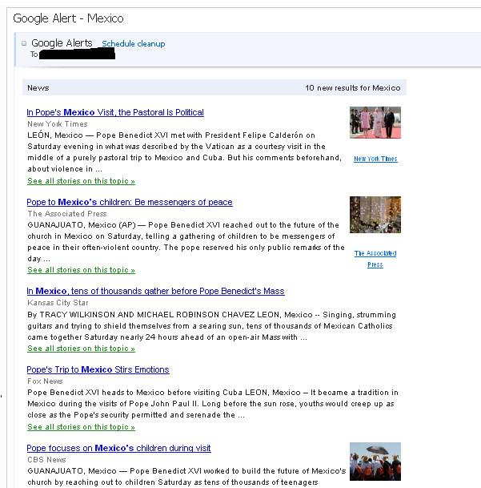The width and height of the screenshot is (481, 488).
Task: Click the Google Alerts sender name
Action: [62, 43]
